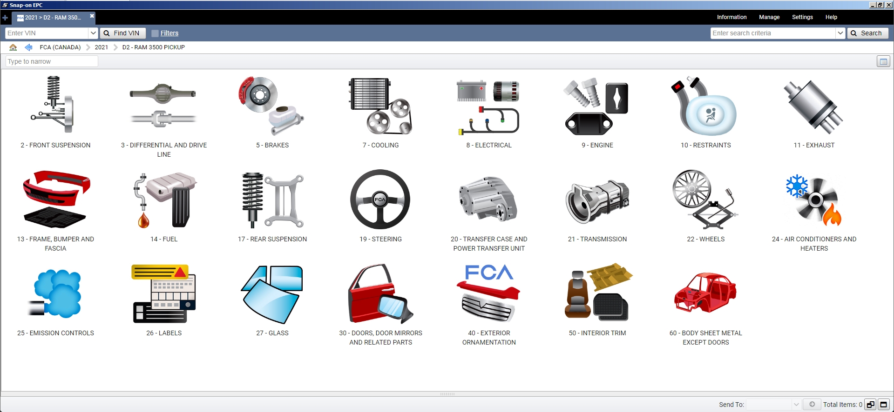Click the '26 - LABELS' label
894x412 pixels.
pyautogui.click(x=164, y=333)
